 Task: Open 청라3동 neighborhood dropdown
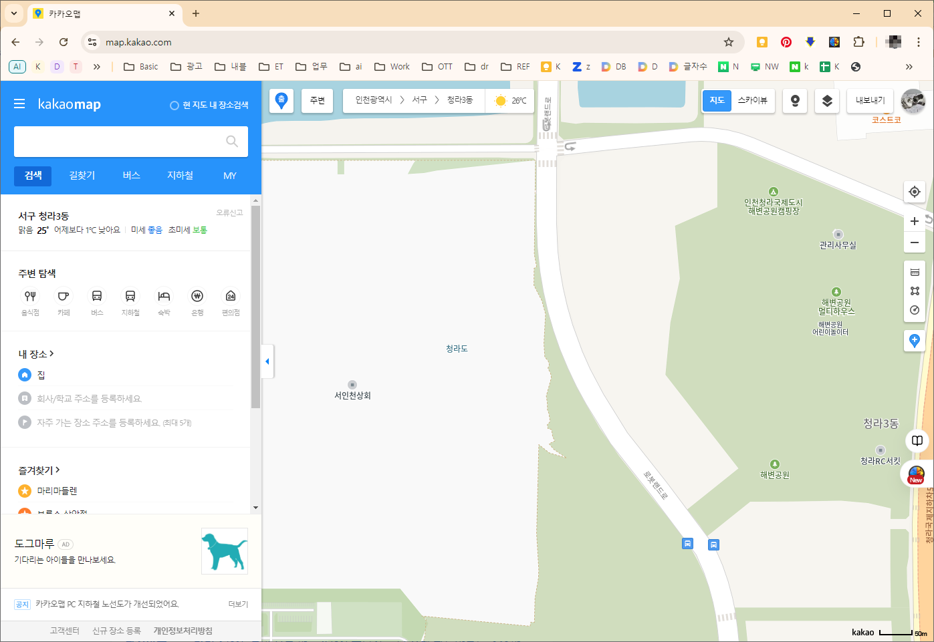pos(460,100)
